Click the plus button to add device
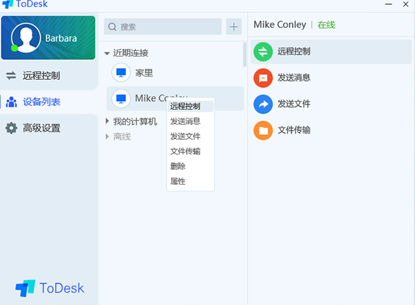 click(x=234, y=26)
